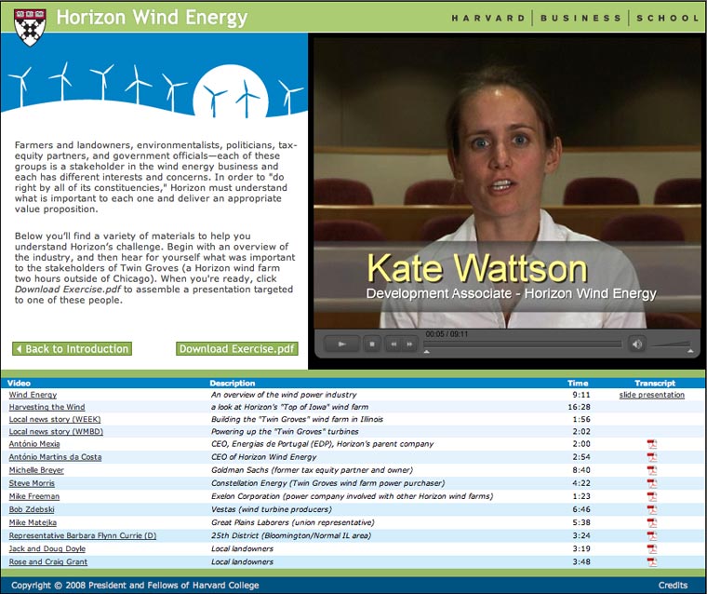Rewind the video
This screenshot has width=707, height=594.
[394, 344]
